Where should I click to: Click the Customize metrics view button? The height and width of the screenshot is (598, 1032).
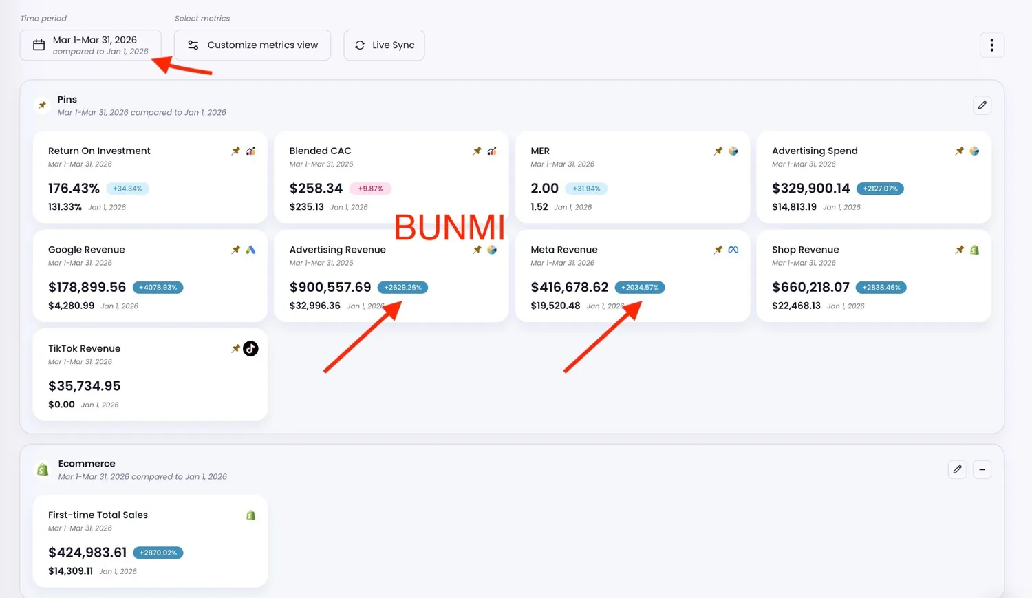point(252,45)
